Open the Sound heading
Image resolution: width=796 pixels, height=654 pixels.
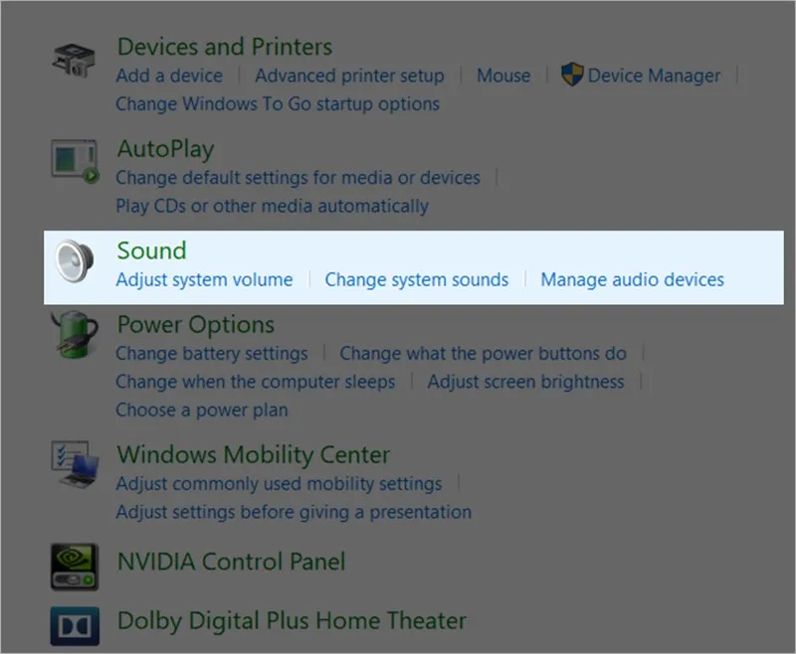(x=151, y=250)
